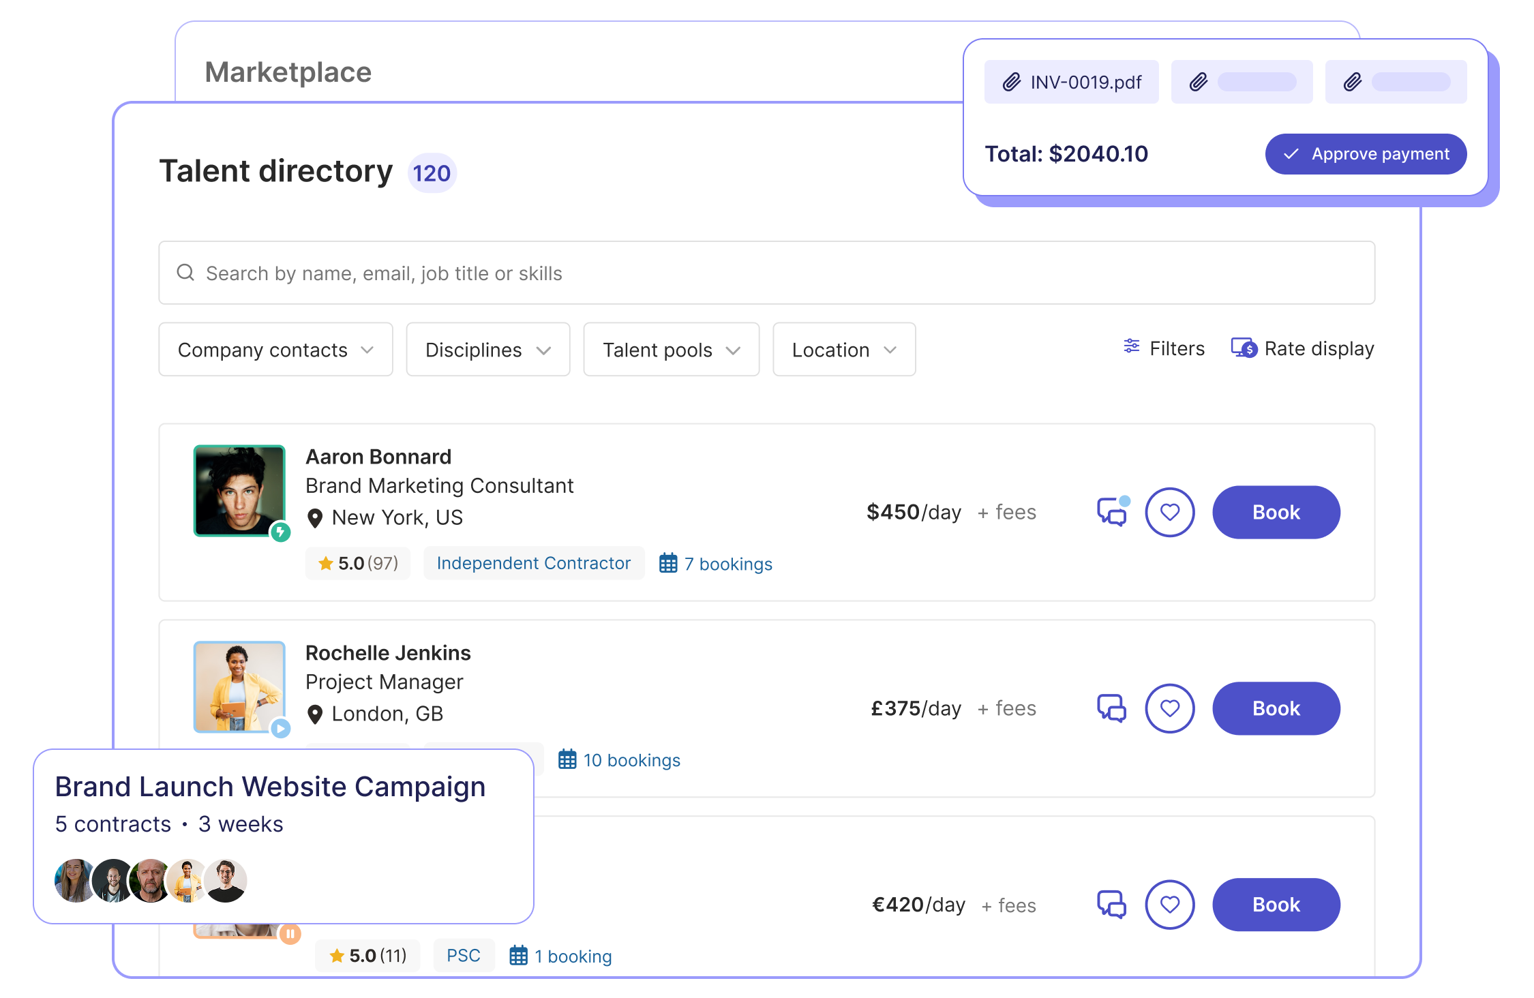Open the Filters sliders icon
The height and width of the screenshot is (998, 1534).
1131,347
